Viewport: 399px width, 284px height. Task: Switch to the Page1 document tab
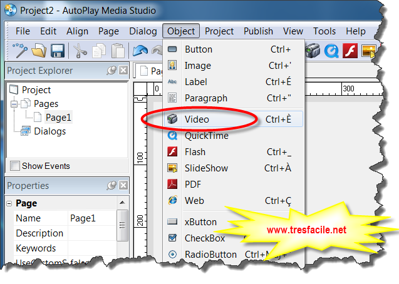150,71
